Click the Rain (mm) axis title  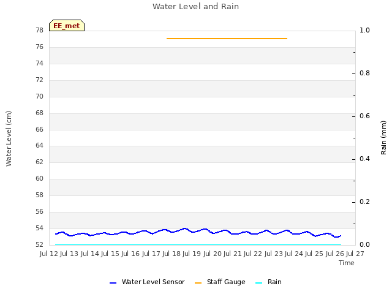coord(383,138)
